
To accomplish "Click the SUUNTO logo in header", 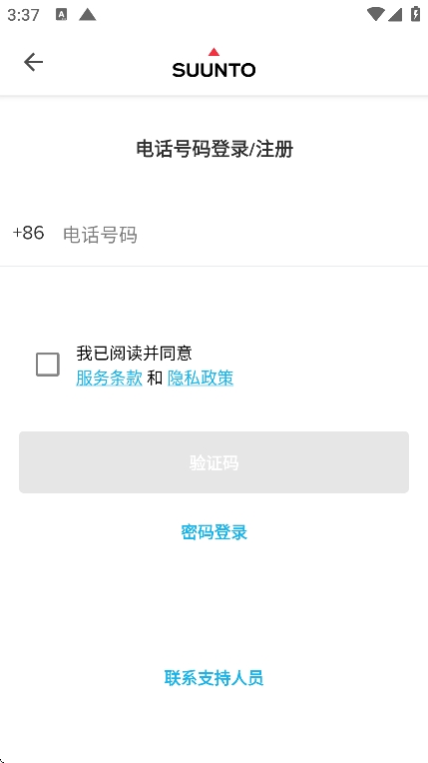I will pyautogui.click(x=214, y=63).
